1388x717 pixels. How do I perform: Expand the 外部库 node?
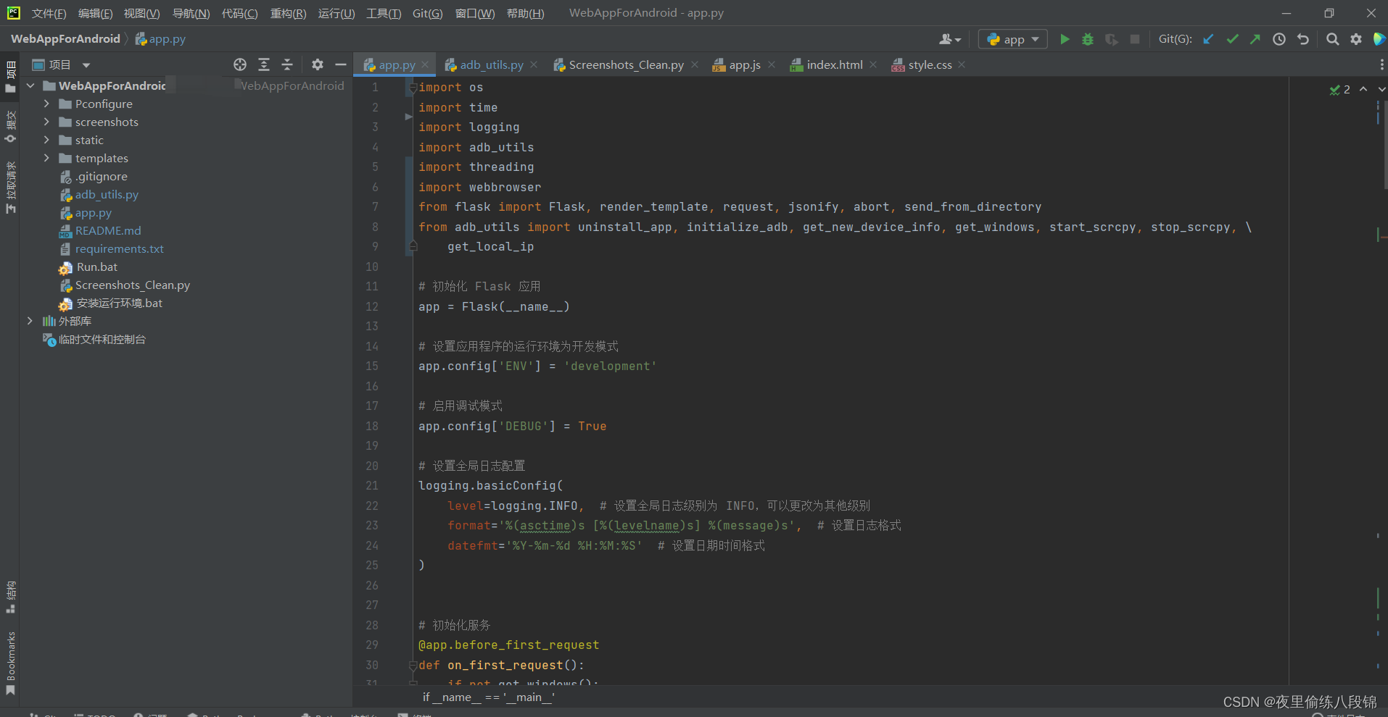[x=30, y=320]
